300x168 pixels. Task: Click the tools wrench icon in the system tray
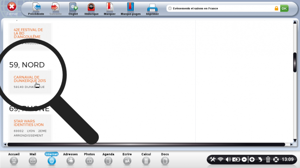pyautogui.click(x=212, y=159)
